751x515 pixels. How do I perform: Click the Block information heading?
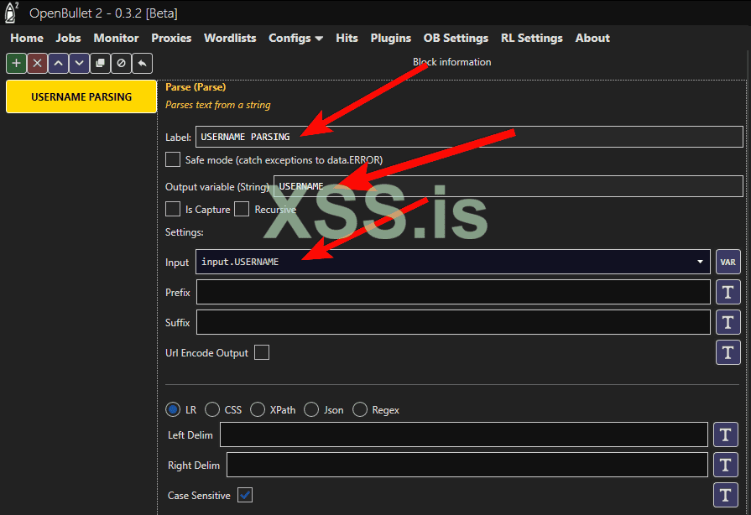tap(451, 62)
